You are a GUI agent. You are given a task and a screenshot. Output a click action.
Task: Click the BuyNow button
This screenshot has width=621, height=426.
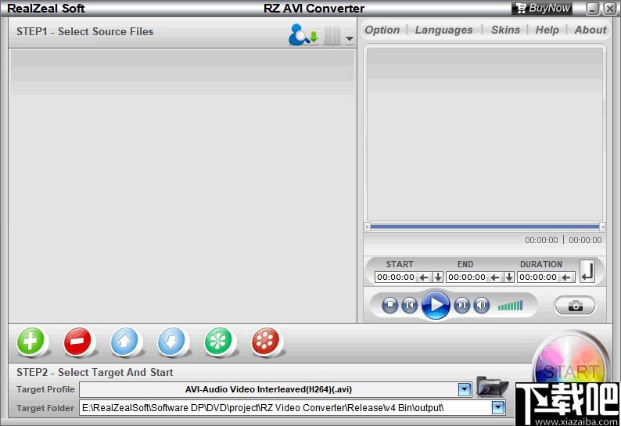click(x=542, y=9)
